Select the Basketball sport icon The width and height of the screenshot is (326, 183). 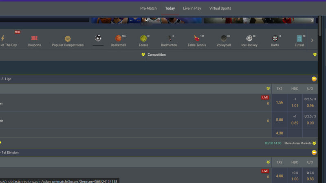point(118,39)
